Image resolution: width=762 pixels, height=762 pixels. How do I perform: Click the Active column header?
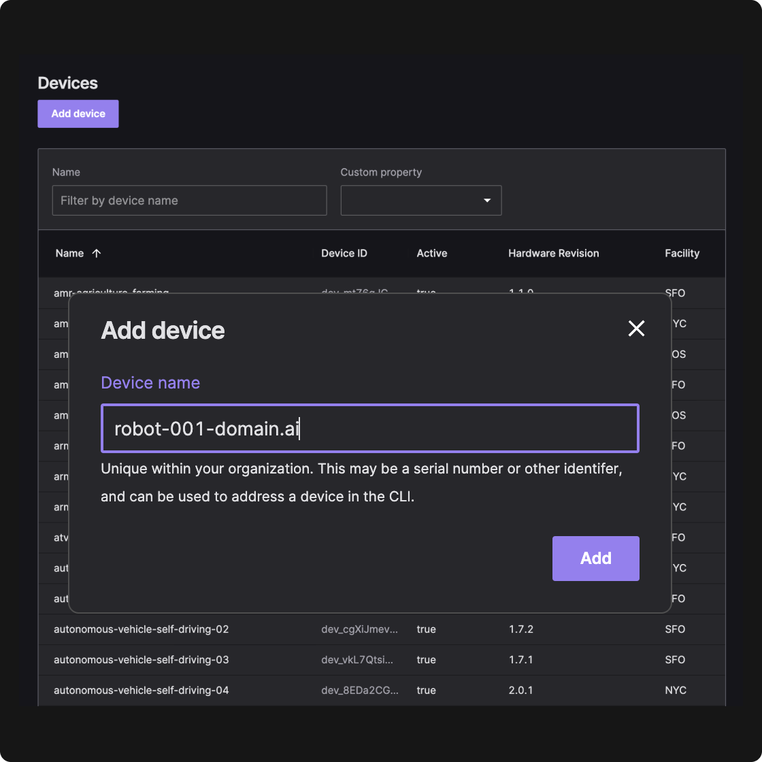[x=431, y=253]
